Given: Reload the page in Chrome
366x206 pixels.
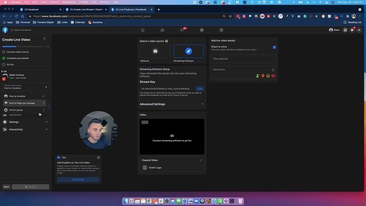Looking at the screenshot, I should [x=17, y=17].
